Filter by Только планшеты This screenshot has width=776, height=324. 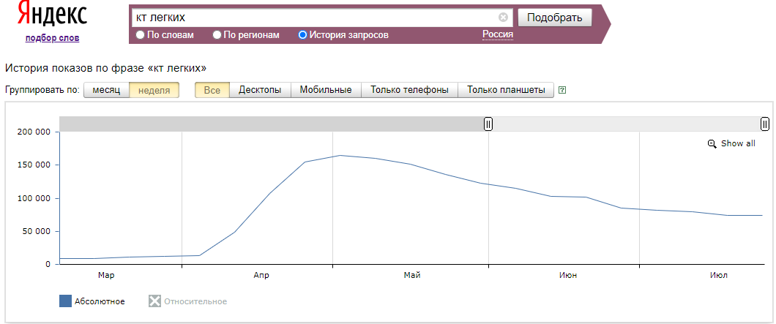coord(506,90)
